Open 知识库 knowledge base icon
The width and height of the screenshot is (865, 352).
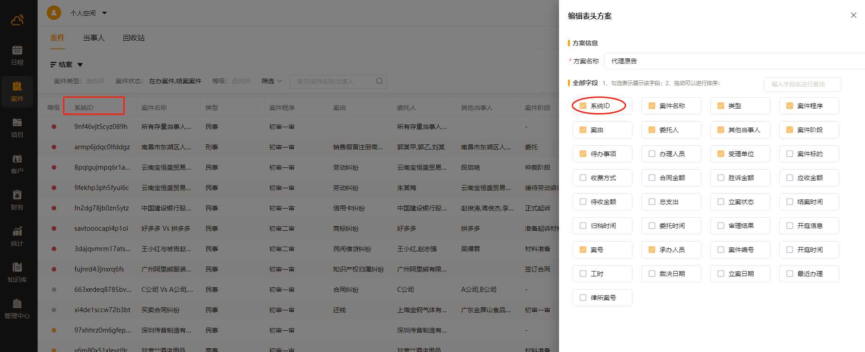click(x=17, y=272)
